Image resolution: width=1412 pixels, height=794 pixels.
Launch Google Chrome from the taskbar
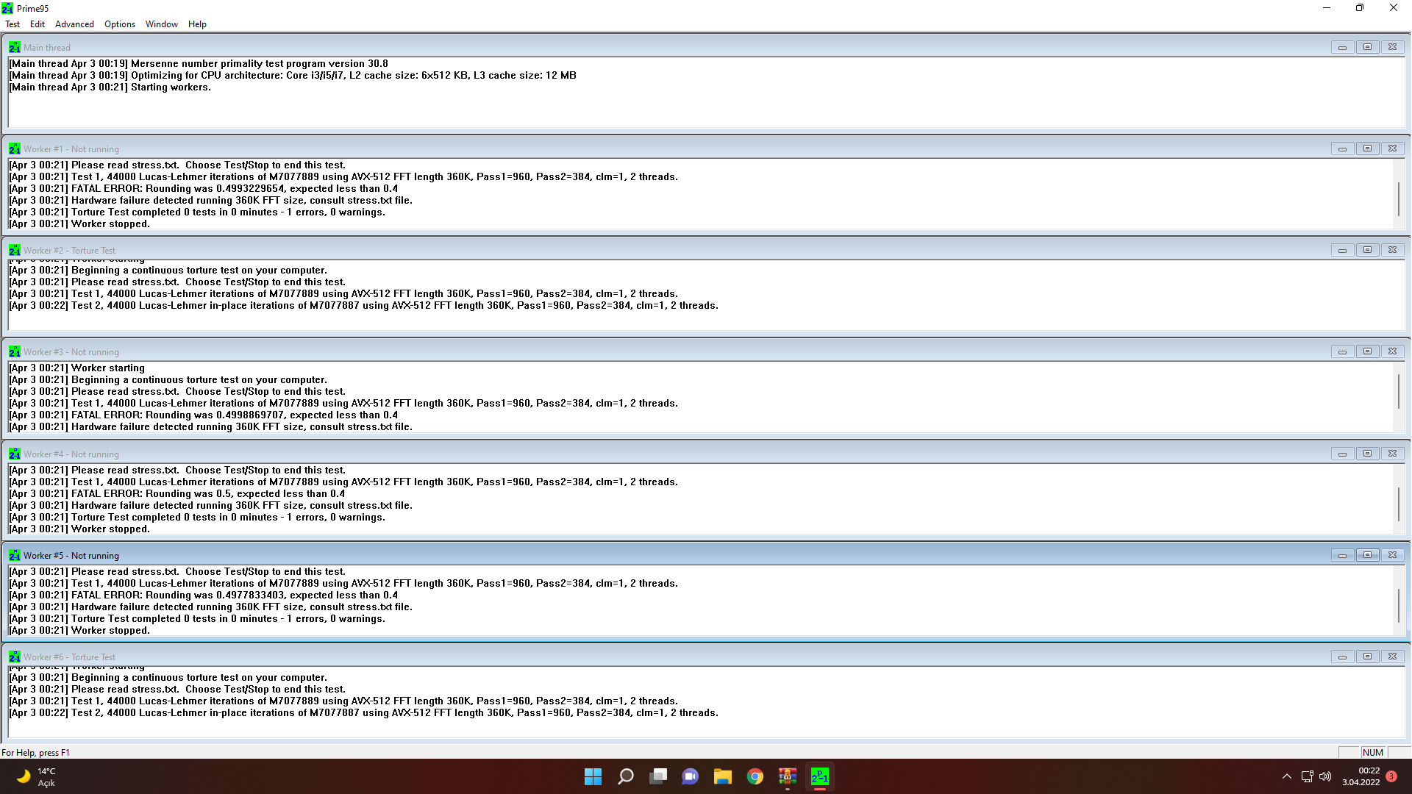pyautogui.click(x=755, y=776)
